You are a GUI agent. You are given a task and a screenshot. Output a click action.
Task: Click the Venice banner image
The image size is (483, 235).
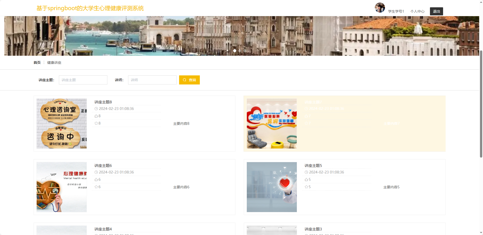[242, 36]
